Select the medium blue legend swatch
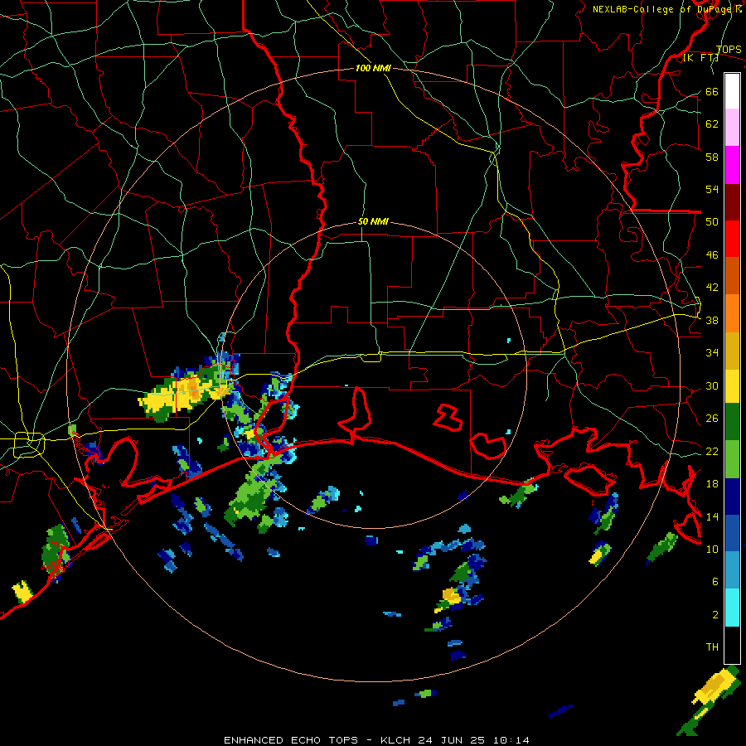Screen dimensions: 746x746 (732, 533)
